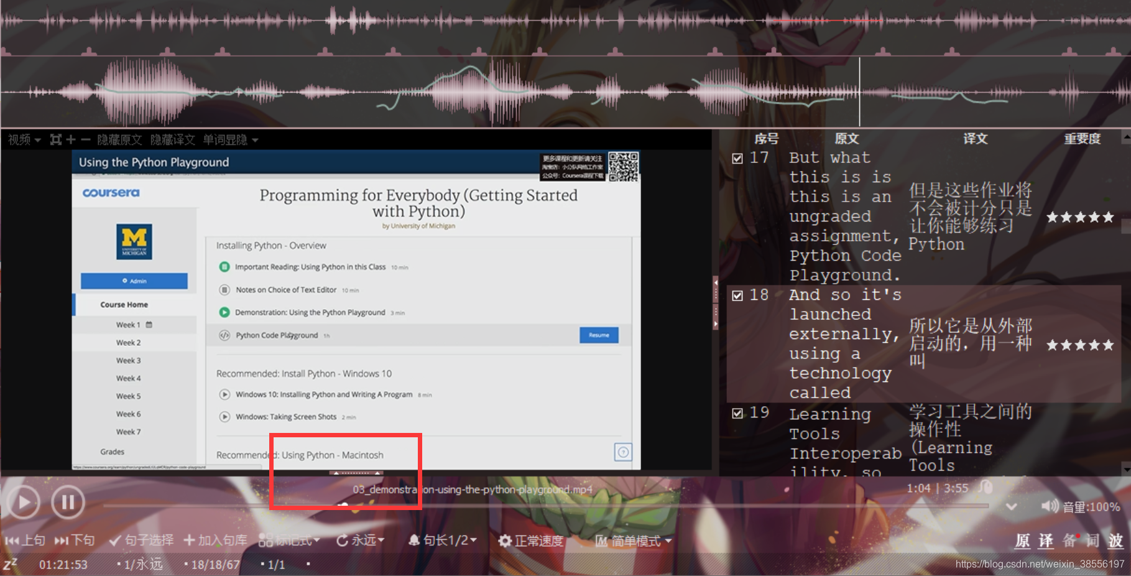Click the Coursera logo
1131x576 pixels.
[111, 193]
